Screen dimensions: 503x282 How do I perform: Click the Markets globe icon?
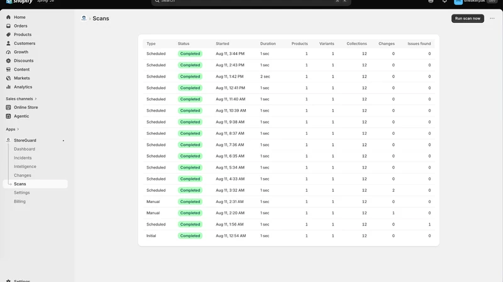tap(8, 78)
